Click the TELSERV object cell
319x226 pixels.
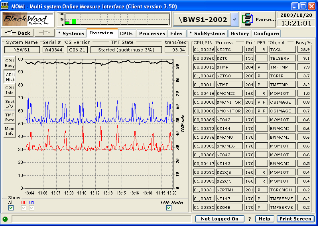[283, 58]
